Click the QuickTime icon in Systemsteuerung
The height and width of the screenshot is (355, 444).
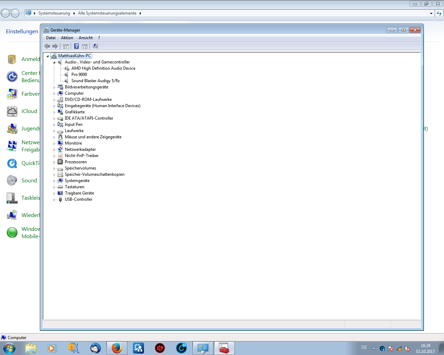pos(12,163)
